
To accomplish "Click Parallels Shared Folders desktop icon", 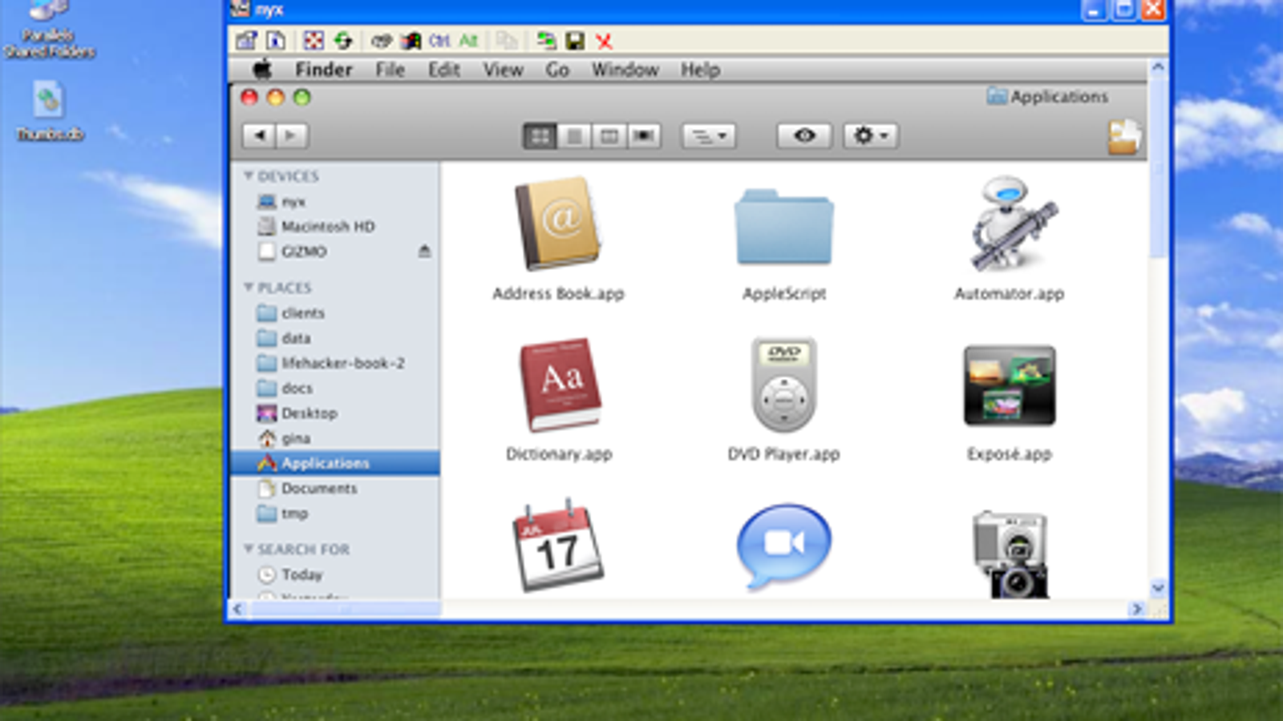I will [x=49, y=30].
